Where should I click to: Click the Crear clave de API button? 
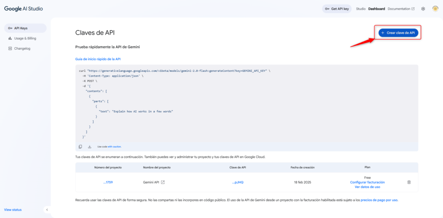pyautogui.click(x=398, y=33)
